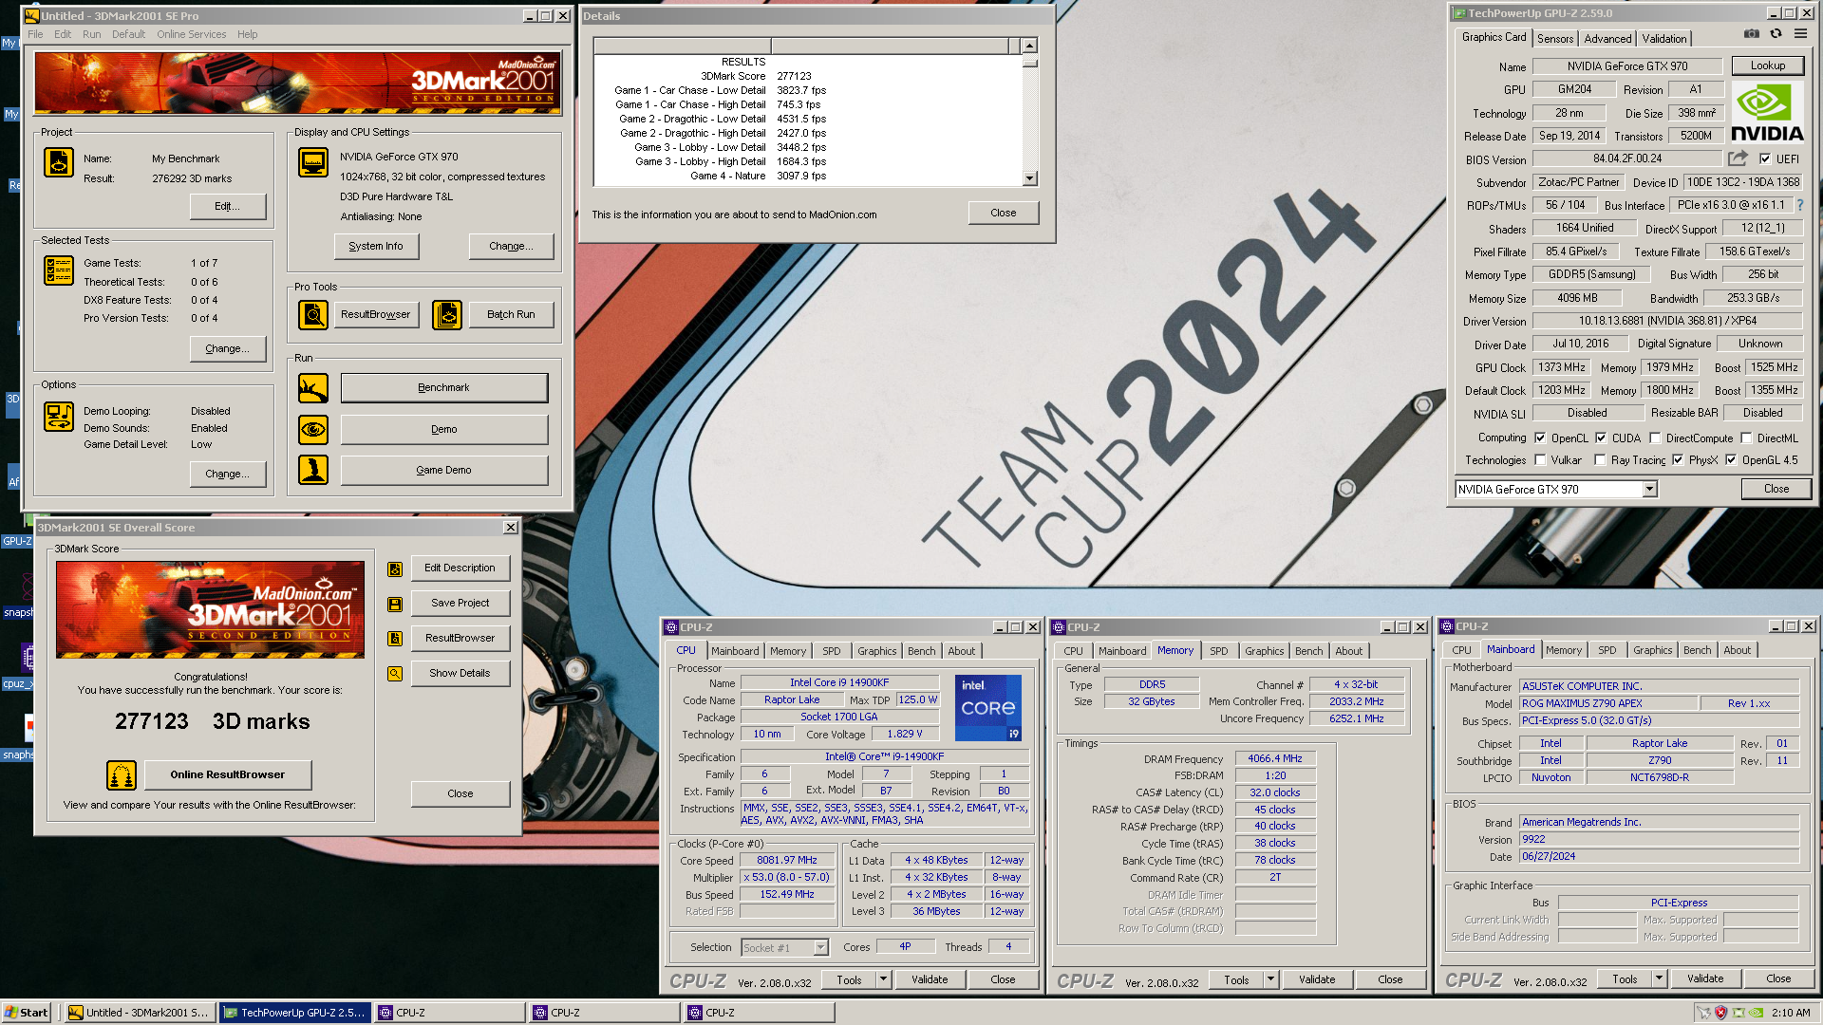Open the Help menu in 3DMark2001

click(248, 34)
